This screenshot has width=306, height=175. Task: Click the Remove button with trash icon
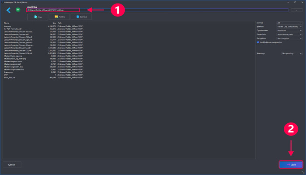pyautogui.click(x=81, y=17)
